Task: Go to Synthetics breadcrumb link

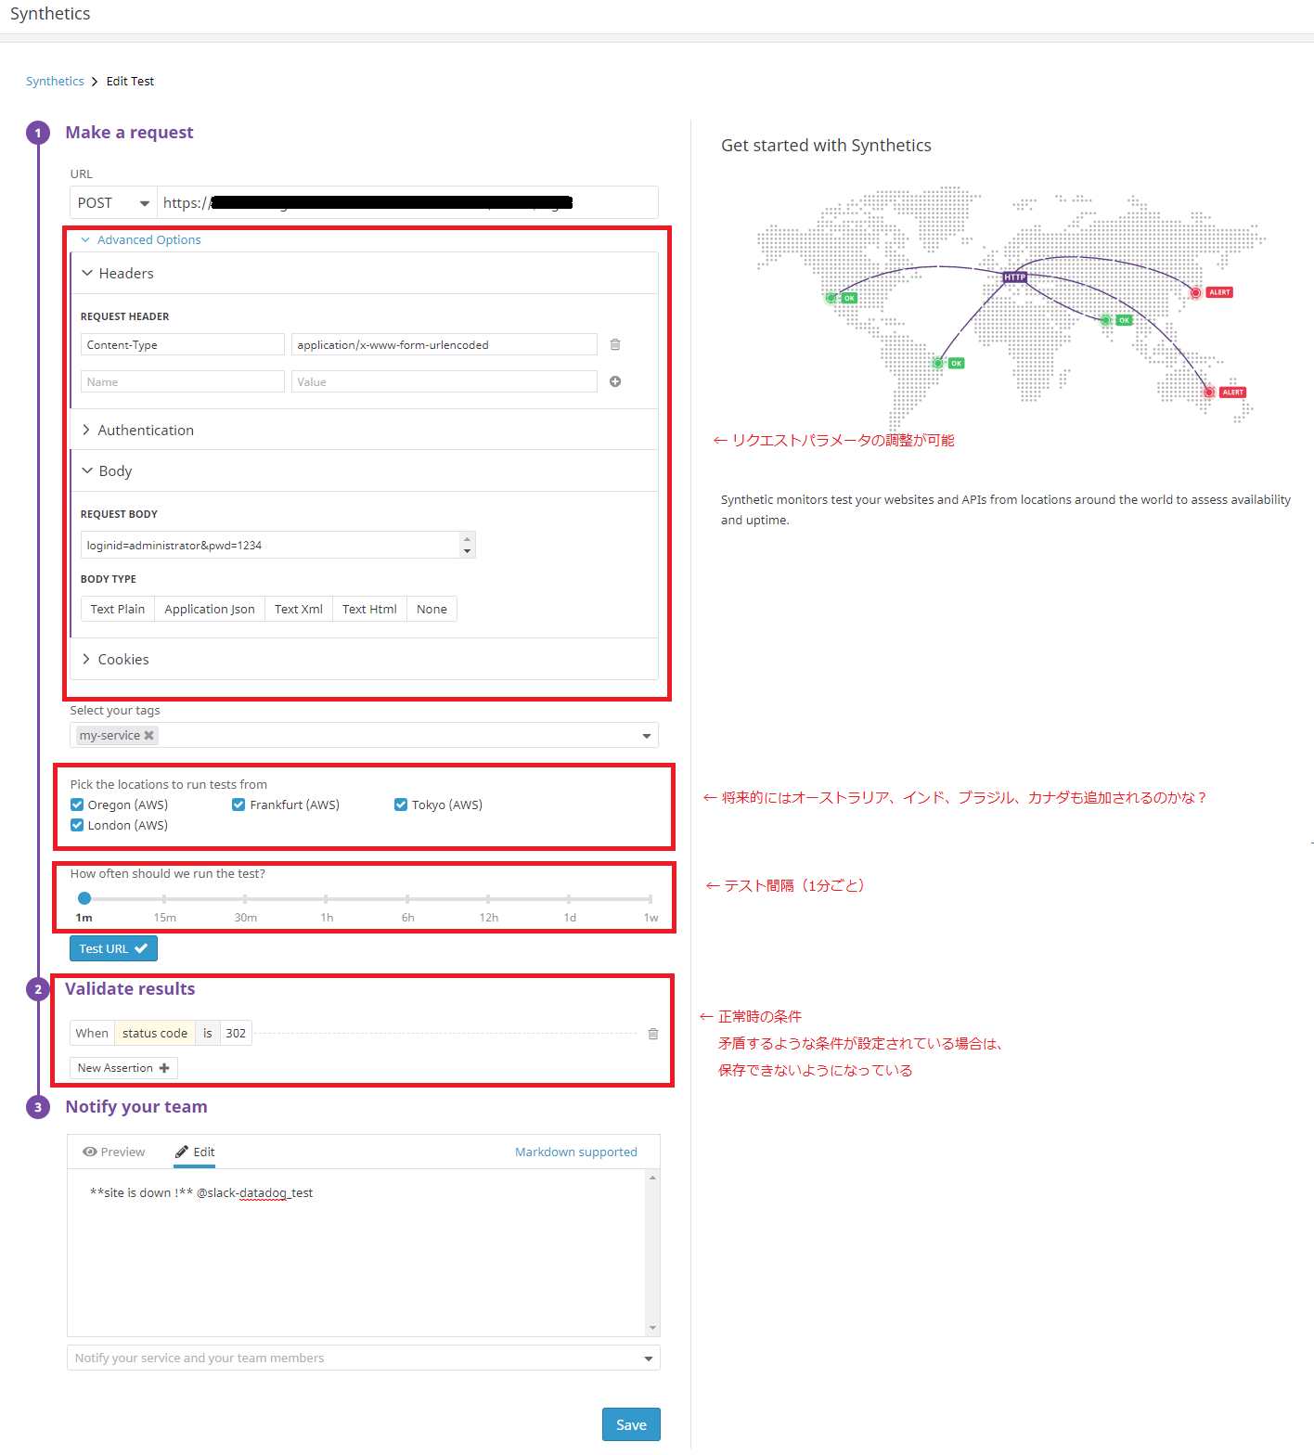Action: point(55,82)
